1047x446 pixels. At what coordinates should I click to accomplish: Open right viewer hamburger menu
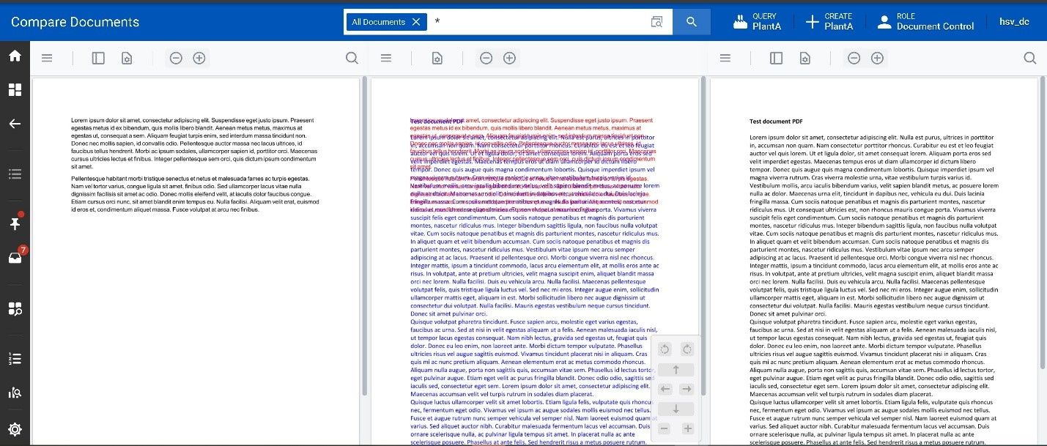click(725, 58)
